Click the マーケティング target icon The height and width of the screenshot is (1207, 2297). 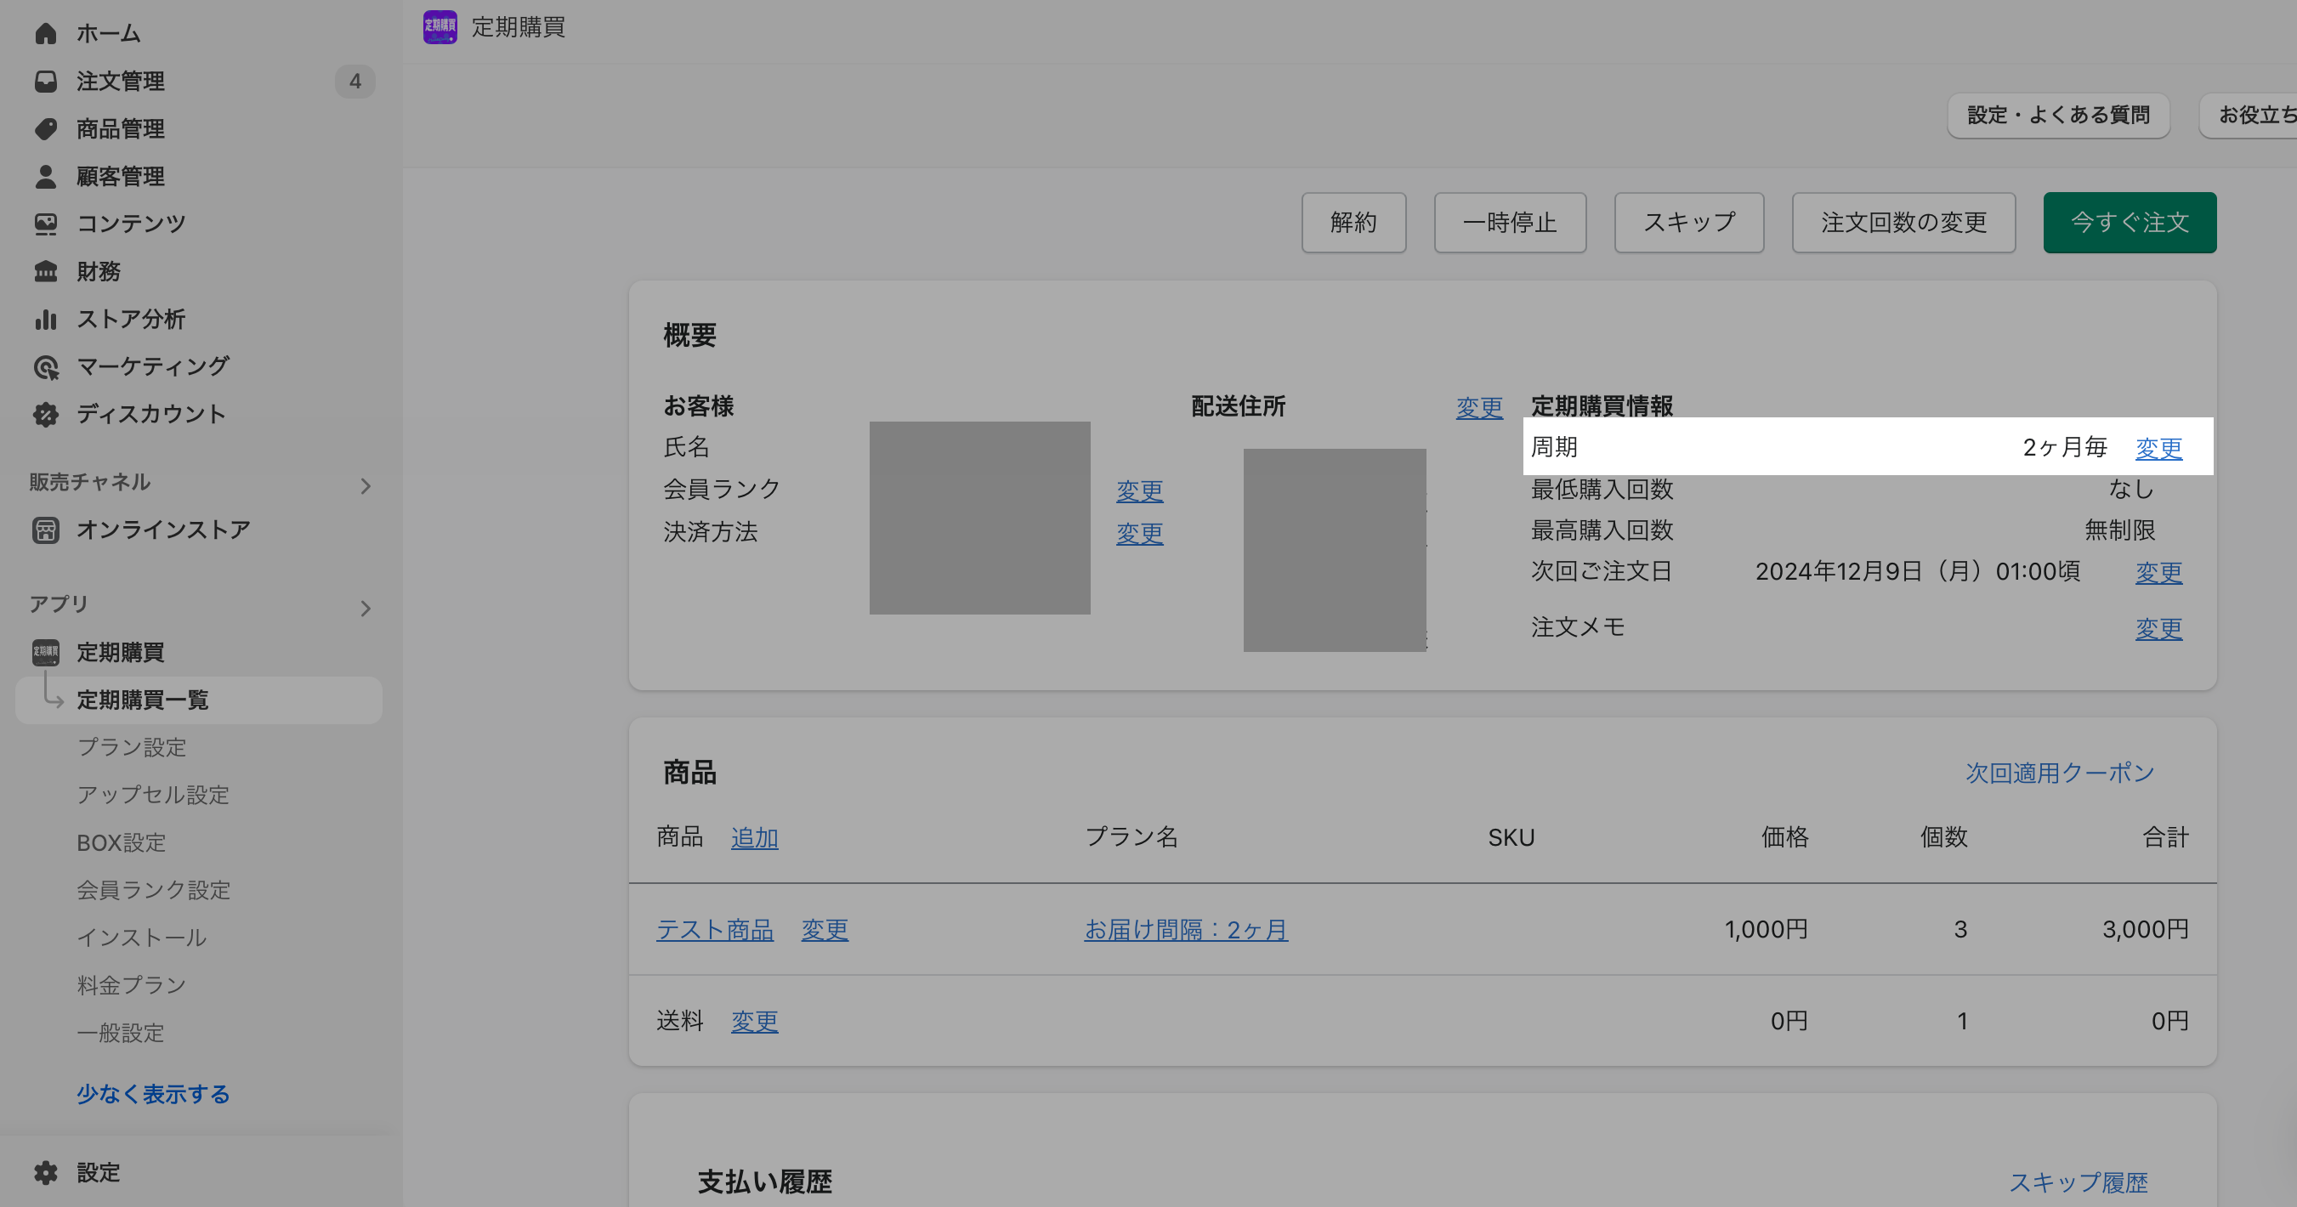point(45,366)
